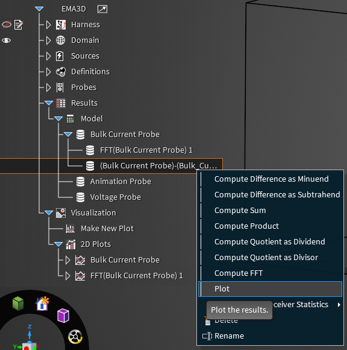Click the Make New Plot chart icon
Image resolution: width=347 pixels, height=350 pixels.
tap(70, 229)
